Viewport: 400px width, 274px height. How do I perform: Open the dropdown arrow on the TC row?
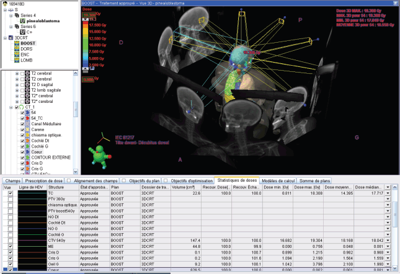click(388, 193)
